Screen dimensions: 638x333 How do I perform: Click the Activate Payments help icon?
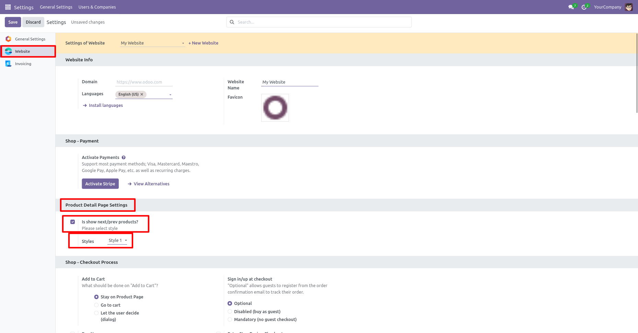(x=124, y=158)
